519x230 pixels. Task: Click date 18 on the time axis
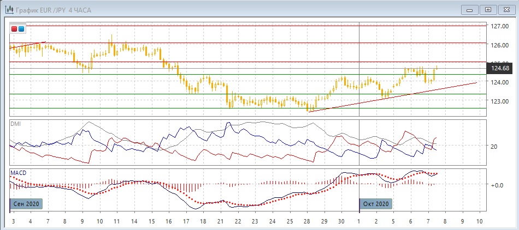pyautogui.click(x=203, y=221)
